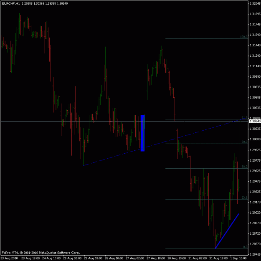Click the 1.29325 price axis label
The width and height of the screenshot is (261, 261).
(255, 192)
